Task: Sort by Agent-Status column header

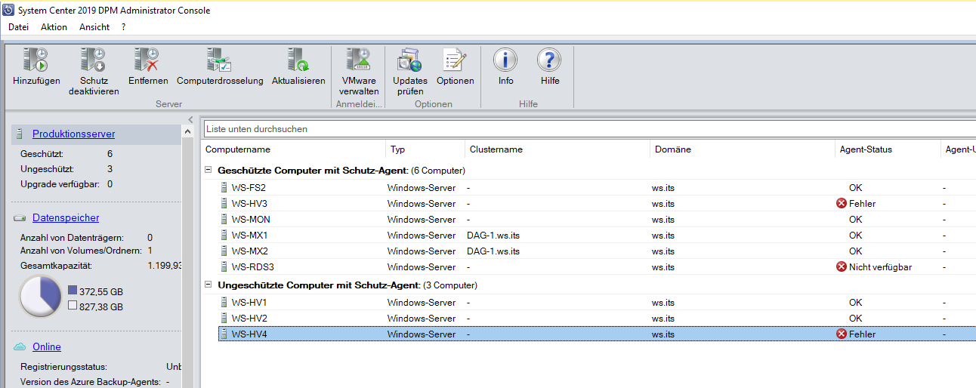Action: (888, 149)
